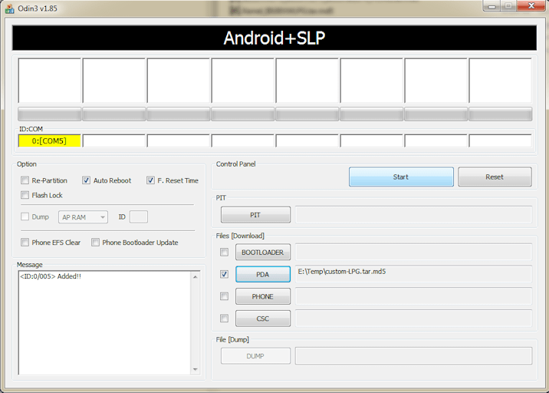Click the PHONE file path field

point(413,296)
